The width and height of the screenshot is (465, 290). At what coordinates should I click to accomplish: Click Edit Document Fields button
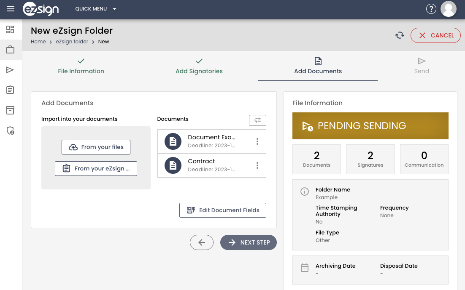pos(223,210)
